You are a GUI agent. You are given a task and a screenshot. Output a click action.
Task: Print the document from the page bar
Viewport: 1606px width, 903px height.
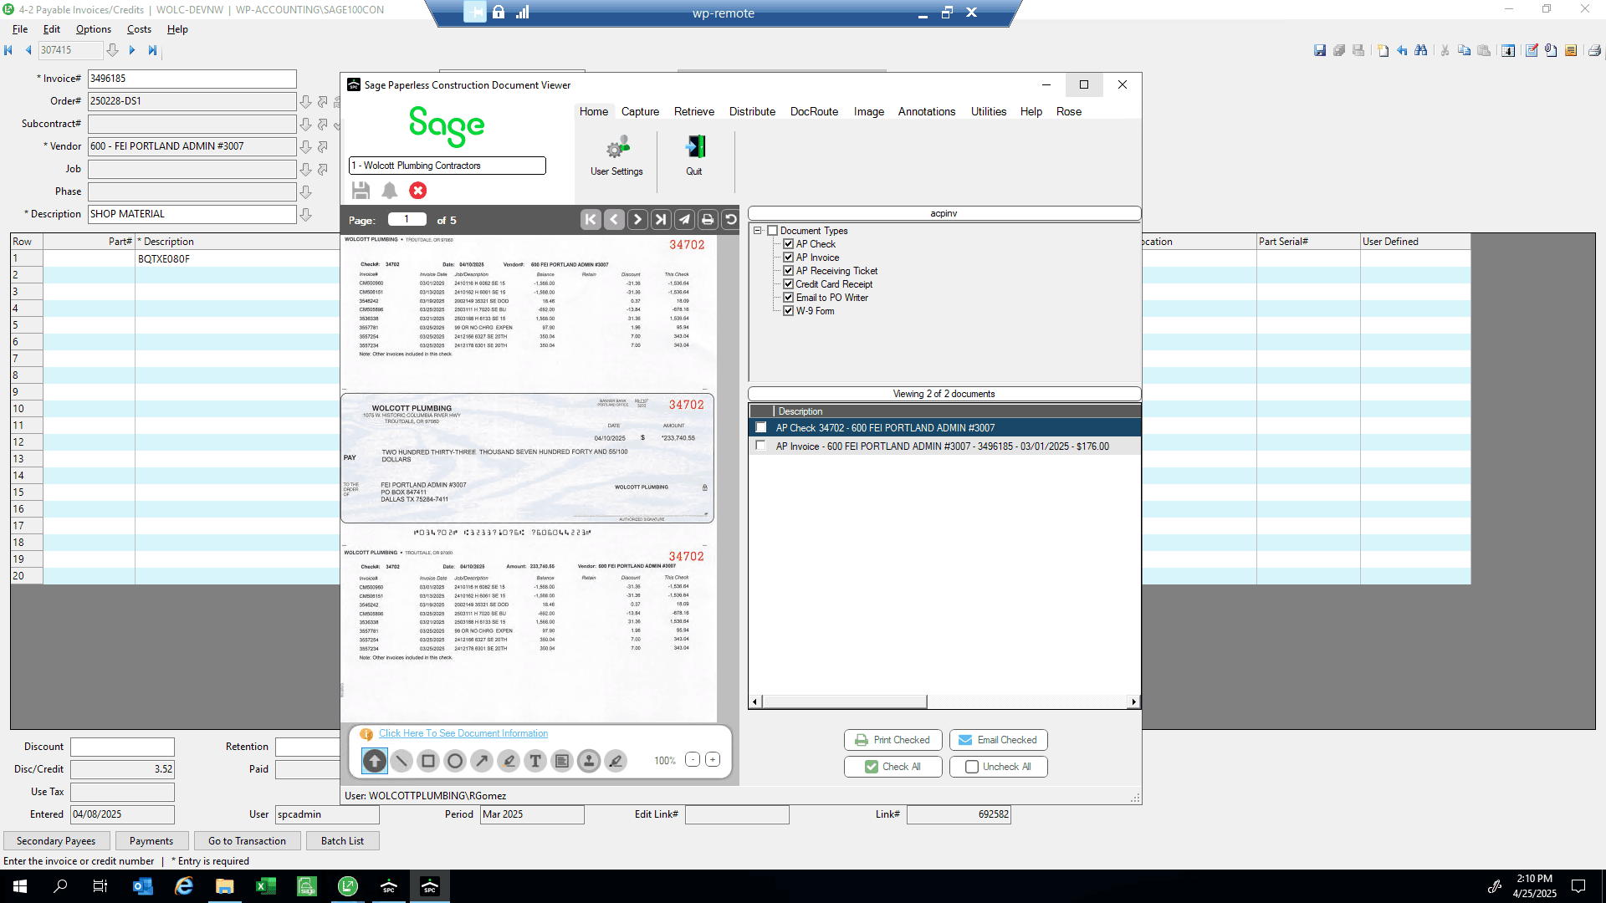click(708, 220)
